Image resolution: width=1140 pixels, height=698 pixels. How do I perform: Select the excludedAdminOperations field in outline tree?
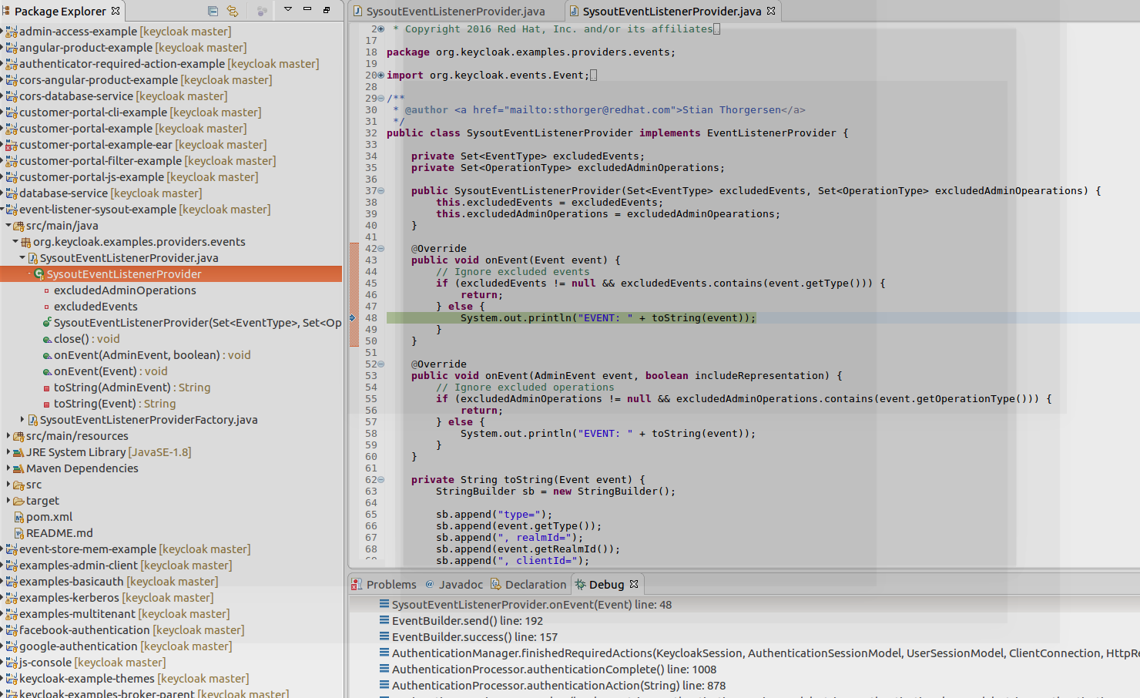pyautogui.click(x=125, y=290)
